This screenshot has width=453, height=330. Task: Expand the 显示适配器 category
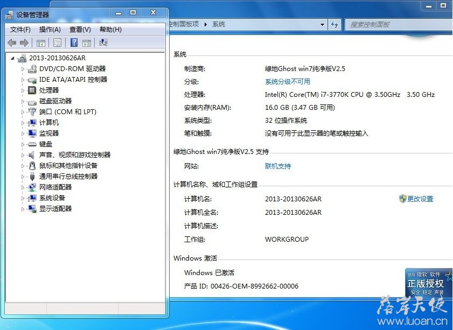click(x=23, y=209)
